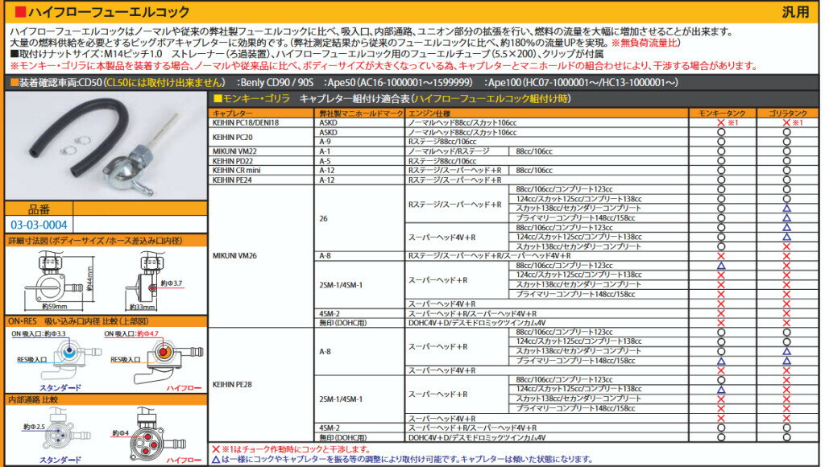Viewport: 825px width, 467px height.
Task: Click the MIKUNI VM22 row circle under モンキータンク
Action: pos(721,151)
